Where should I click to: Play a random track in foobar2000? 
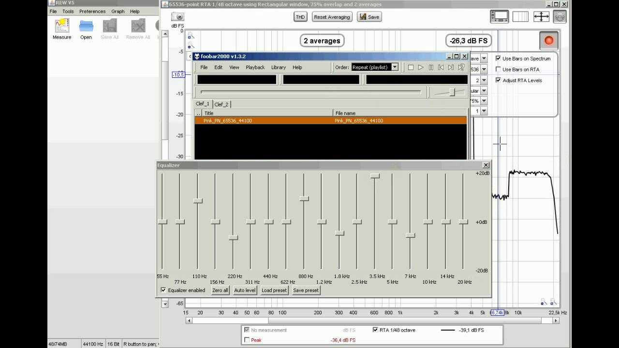[x=461, y=67]
